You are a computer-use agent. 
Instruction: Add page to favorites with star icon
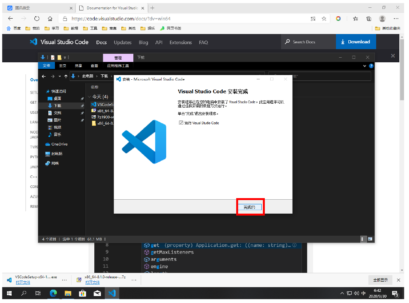[x=324, y=19]
